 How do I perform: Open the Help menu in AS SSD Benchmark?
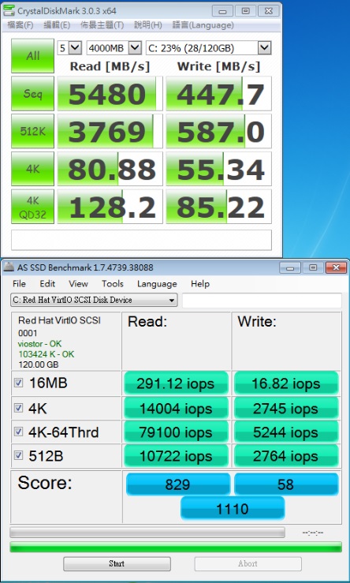coord(200,284)
